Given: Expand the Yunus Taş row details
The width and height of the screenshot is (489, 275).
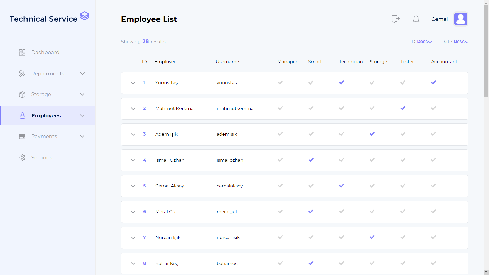Looking at the screenshot, I should (x=133, y=83).
